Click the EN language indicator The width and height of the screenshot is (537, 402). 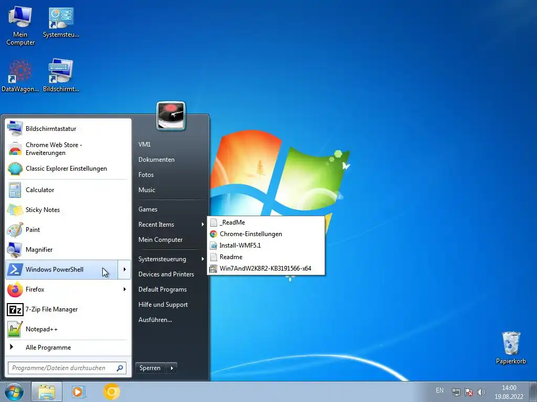439,390
